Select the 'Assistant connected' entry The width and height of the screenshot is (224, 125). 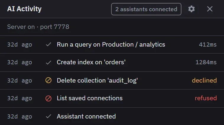coord(112,116)
